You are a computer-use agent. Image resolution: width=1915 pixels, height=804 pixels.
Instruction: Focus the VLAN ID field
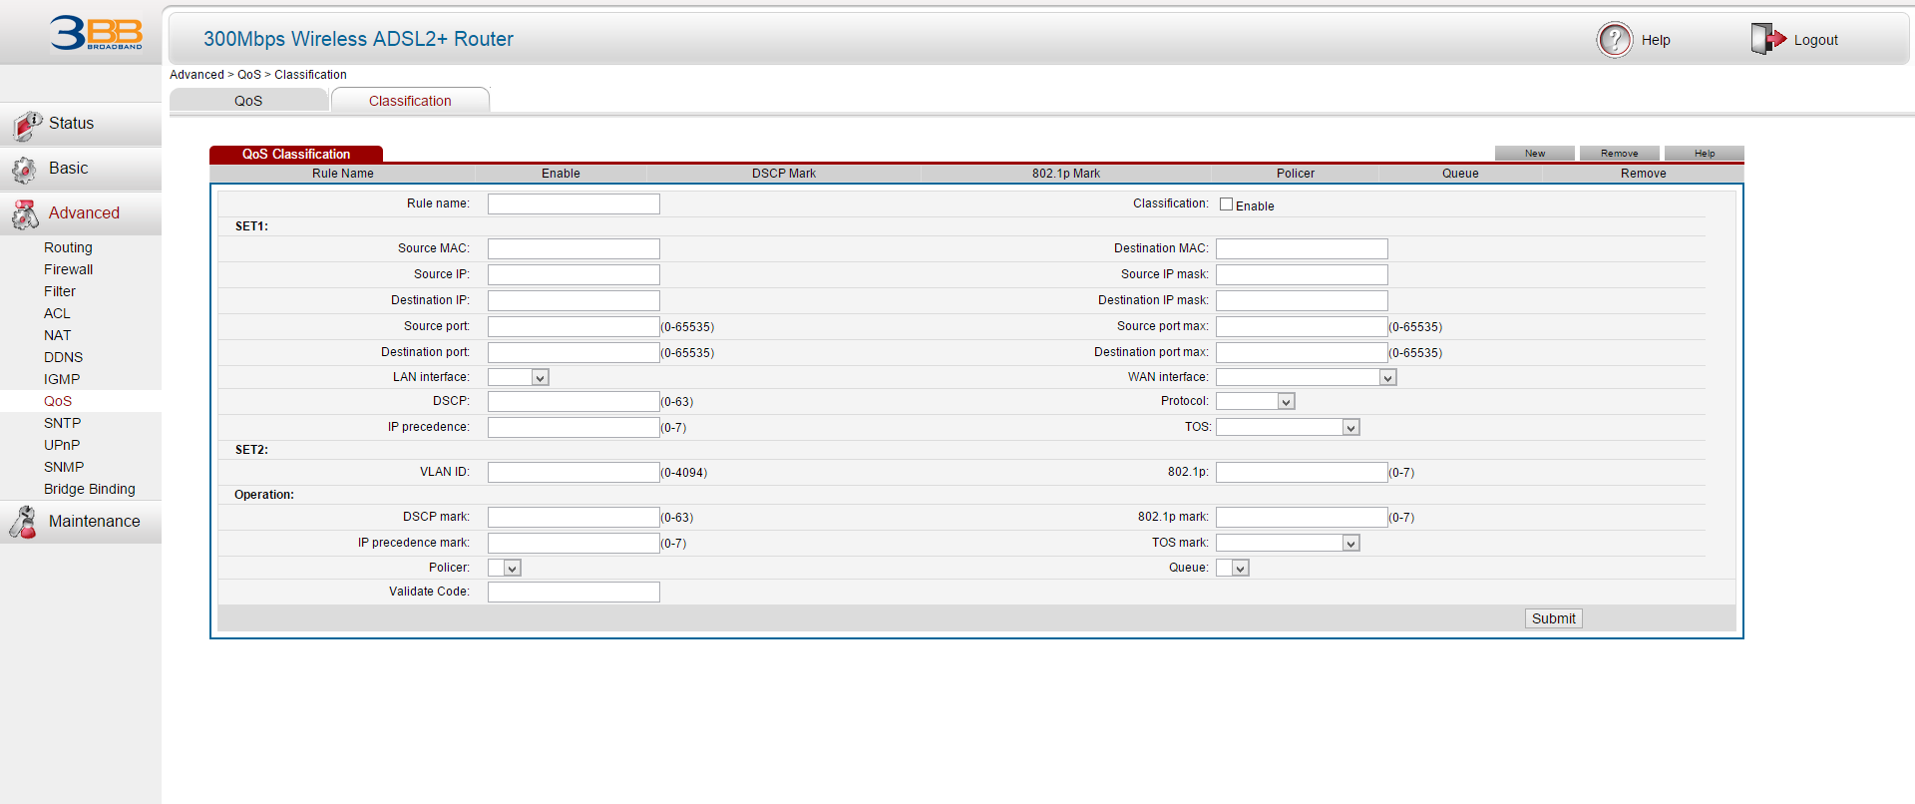tap(574, 472)
